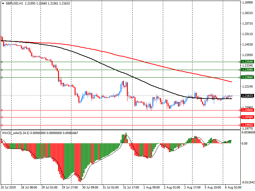The image size is (255, 191).
Task: Select the green 1.23540 price level tag
Action: coord(248,62)
